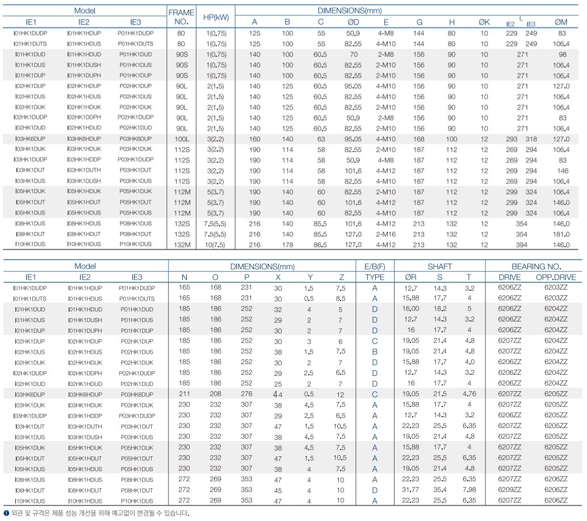Click the C dimension value 86.5
The width and height of the screenshot is (587, 521).
[320, 245]
